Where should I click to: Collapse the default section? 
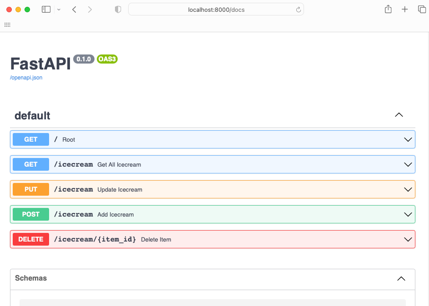(x=399, y=115)
